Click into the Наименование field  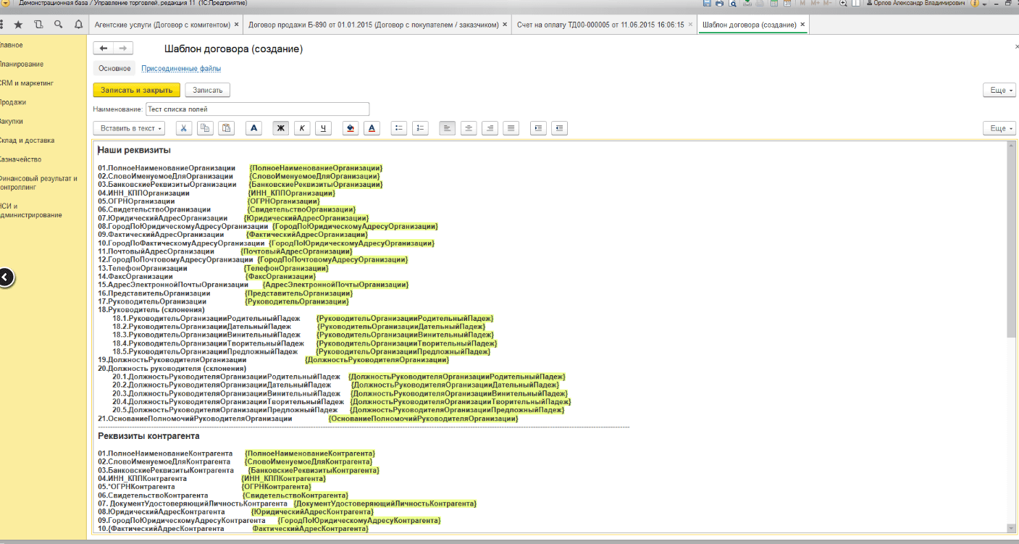(256, 109)
